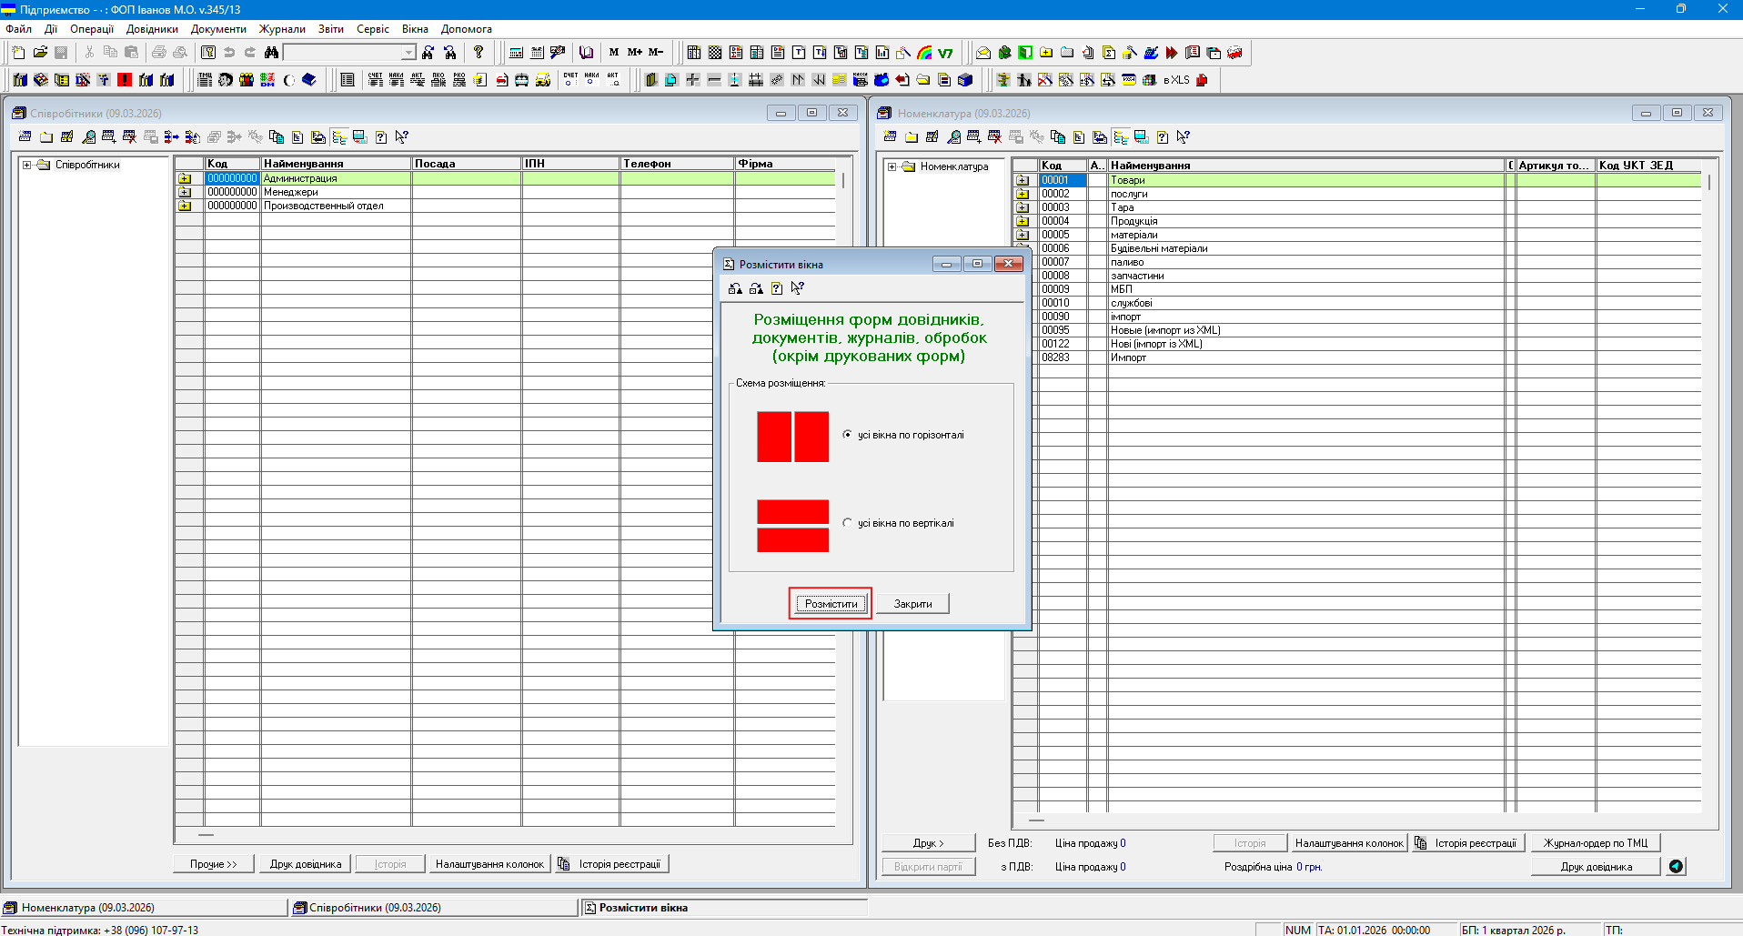Expand the Номенклатура tree node

(x=892, y=166)
